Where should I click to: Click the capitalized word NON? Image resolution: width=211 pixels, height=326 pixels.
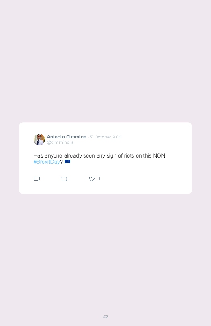(159, 156)
